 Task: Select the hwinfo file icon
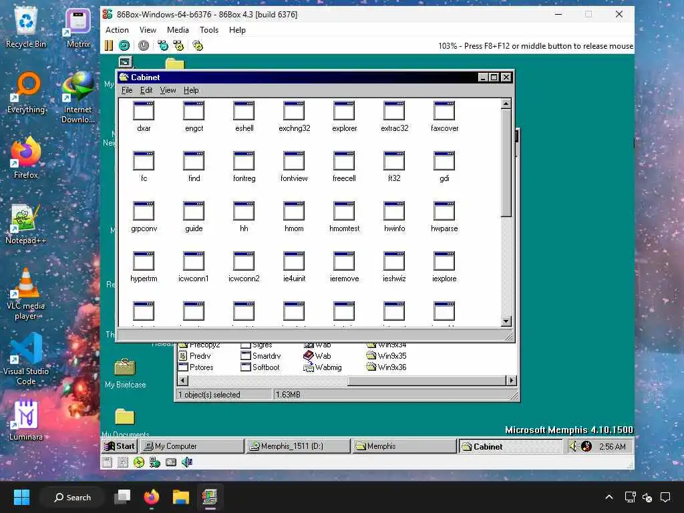click(x=394, y=217)
